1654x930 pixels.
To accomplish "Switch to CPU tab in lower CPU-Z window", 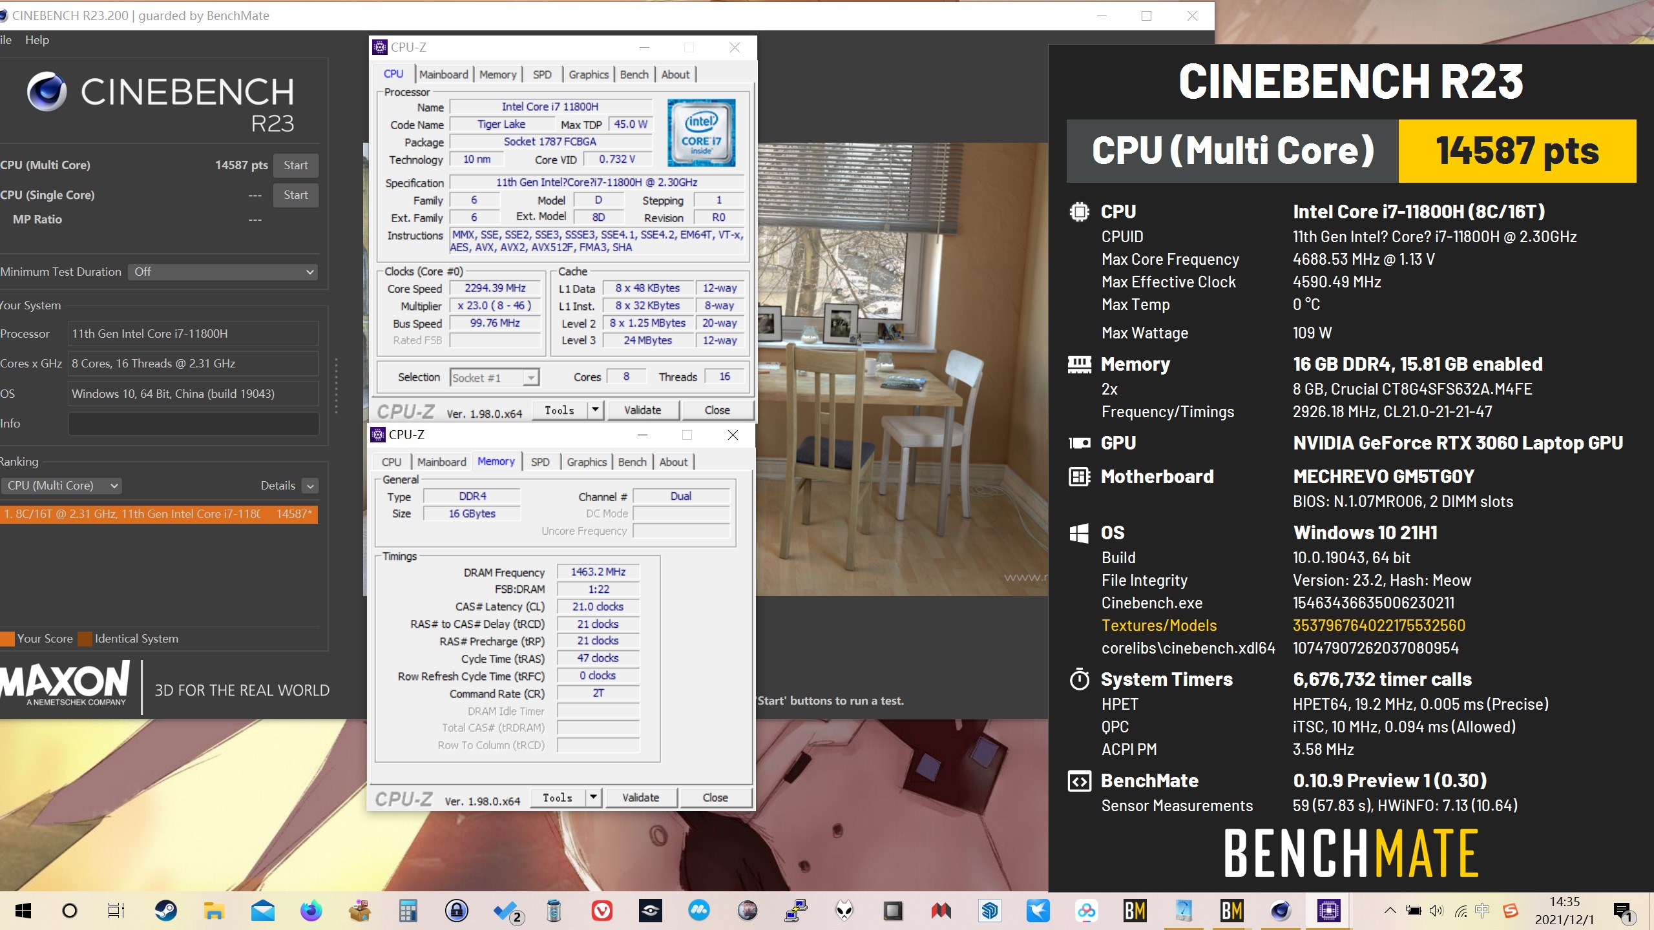I will (391, 462).
